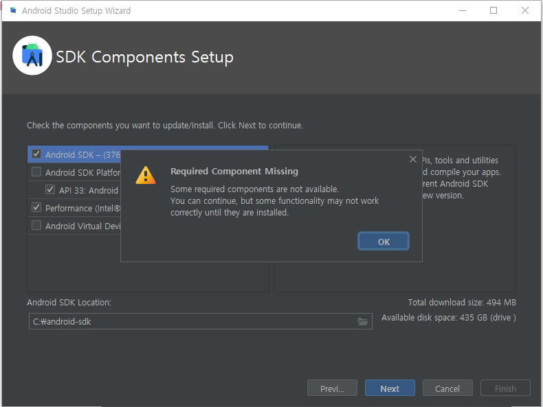Click the Android SDK Location path field

coord(201,322)
